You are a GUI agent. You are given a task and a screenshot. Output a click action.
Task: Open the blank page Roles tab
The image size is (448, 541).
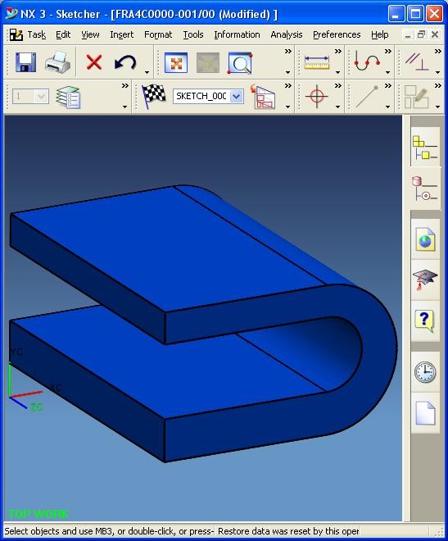pyautogui.click(x=425, y=413)
